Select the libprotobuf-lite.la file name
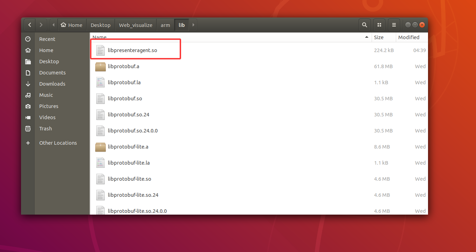This screenshot has width=476, height=252. [x=129, y=163]
